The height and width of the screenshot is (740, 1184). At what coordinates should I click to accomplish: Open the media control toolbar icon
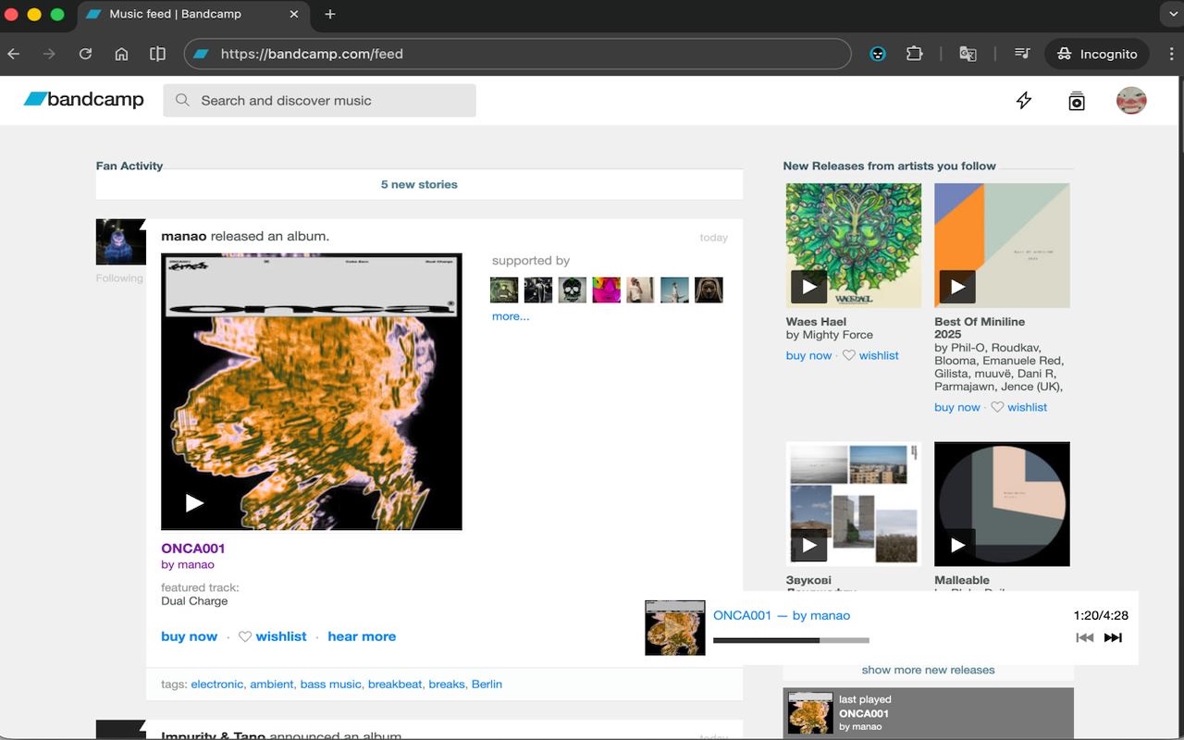1022,54
